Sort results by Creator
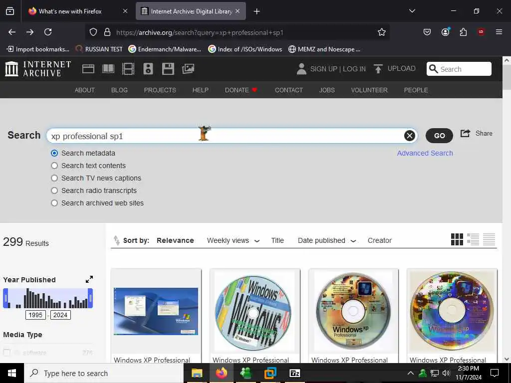The width and height of the screenshot is (511, 383). (380, 240)
